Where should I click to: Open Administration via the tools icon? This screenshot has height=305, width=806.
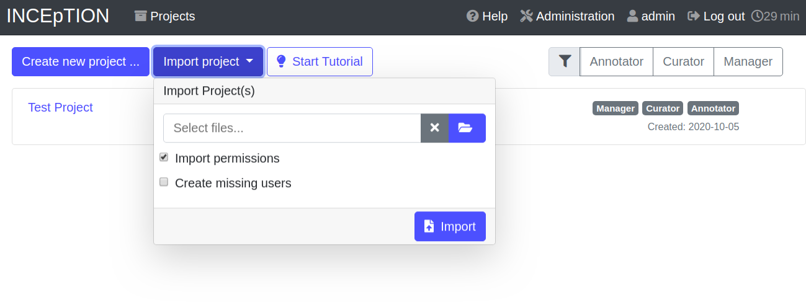tap(526, 16)
